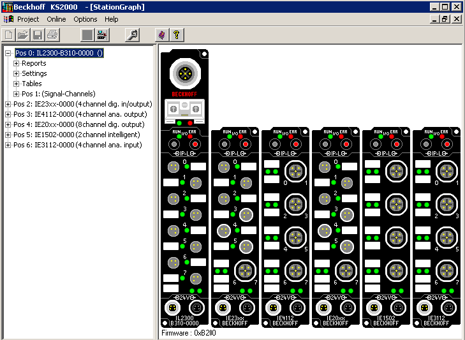Maximize the Beckhoff KS2000 main window
465x340 pixels.
[x=445, y=7]
